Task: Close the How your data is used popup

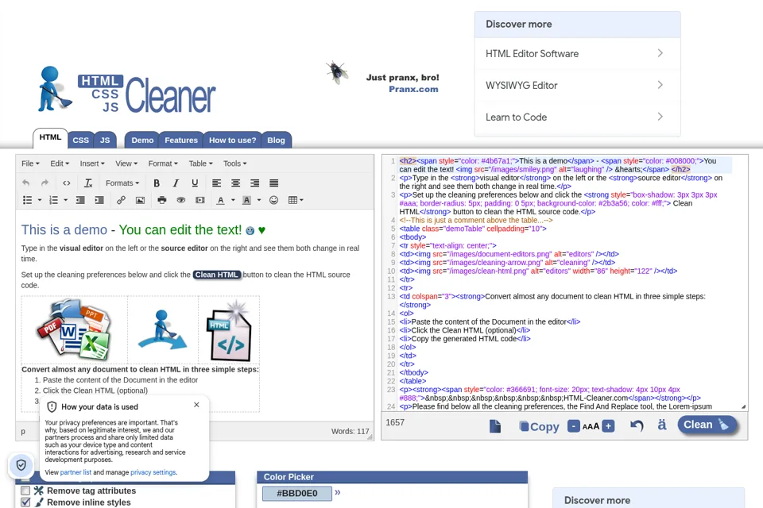Action: pos(196,405)
